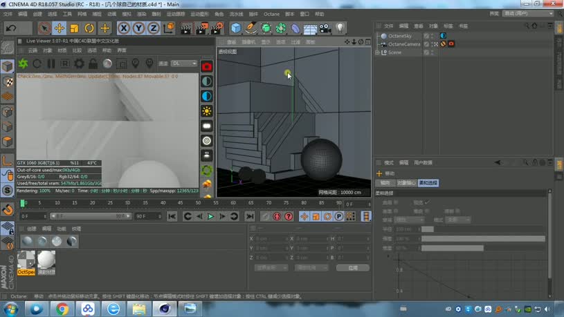The width and height of the screenshot is (564, 317).
Task: Open the falloff type dropdown
Action: click(x=408, y=220)
